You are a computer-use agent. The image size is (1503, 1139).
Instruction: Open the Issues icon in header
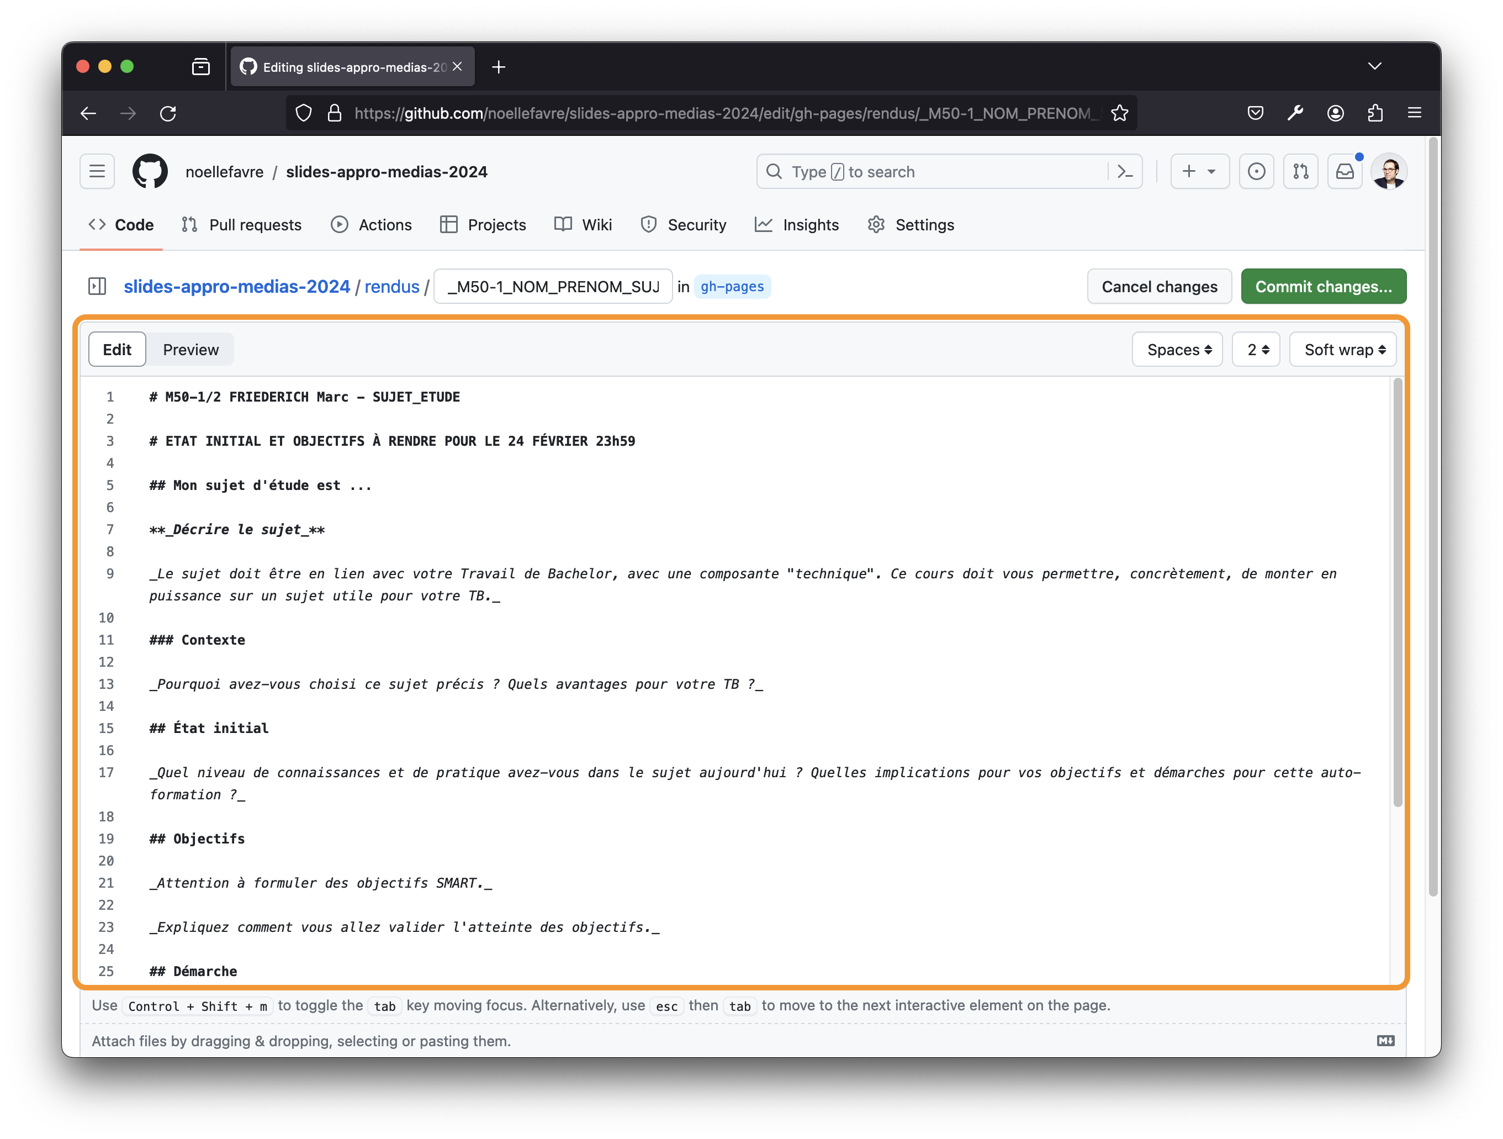point(1256,171)
